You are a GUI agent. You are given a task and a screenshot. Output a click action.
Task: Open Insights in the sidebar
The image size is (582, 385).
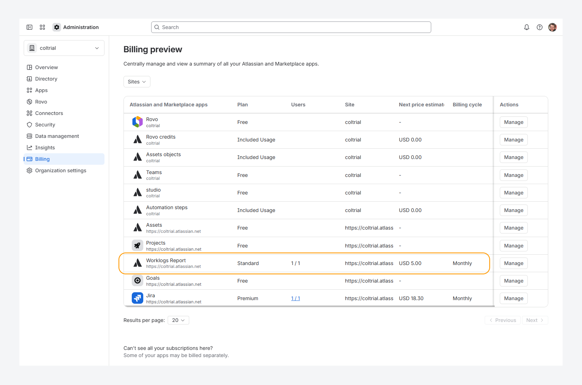(x=64, y=148)
